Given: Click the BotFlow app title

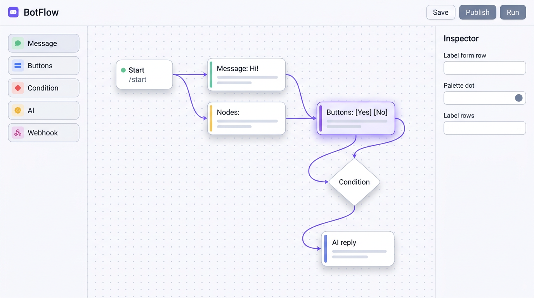Looking at the screenshot, I should [41, 12].
